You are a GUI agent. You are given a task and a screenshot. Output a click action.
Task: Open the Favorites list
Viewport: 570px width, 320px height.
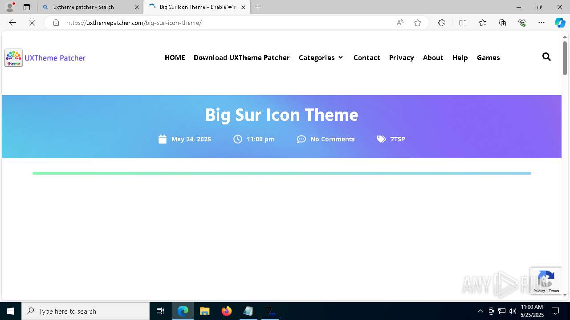coord(483,23)
